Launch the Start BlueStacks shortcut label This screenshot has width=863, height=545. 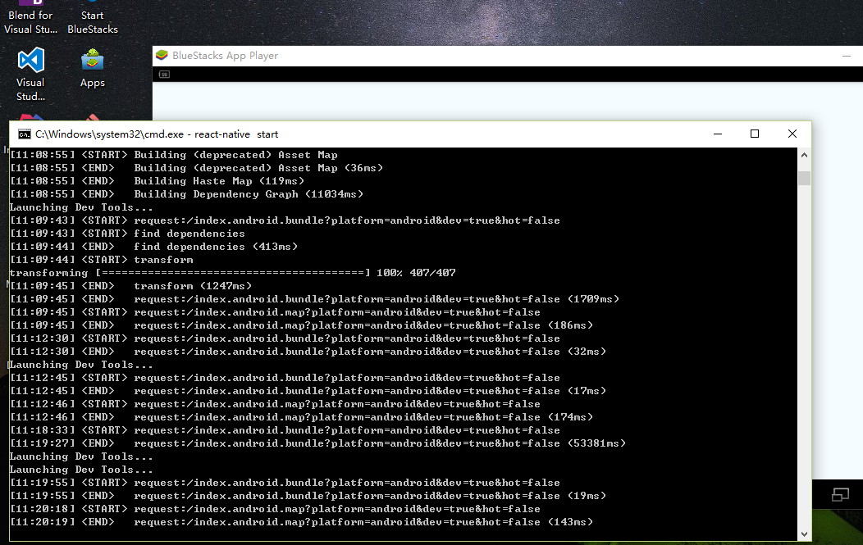tap(93, 23)
